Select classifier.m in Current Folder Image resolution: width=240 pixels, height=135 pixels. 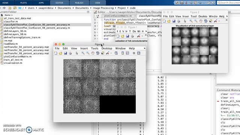(11, 21)
